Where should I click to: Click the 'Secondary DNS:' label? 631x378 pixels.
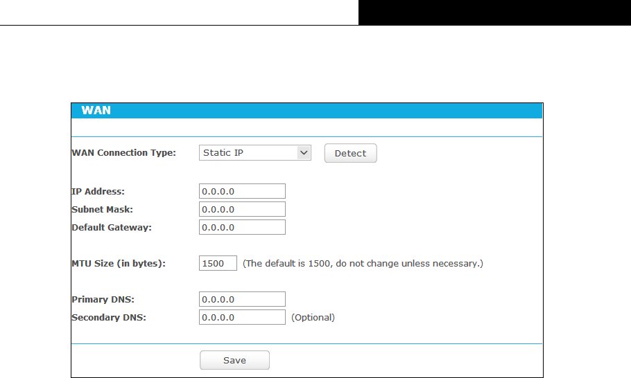(x=109, y=317)
